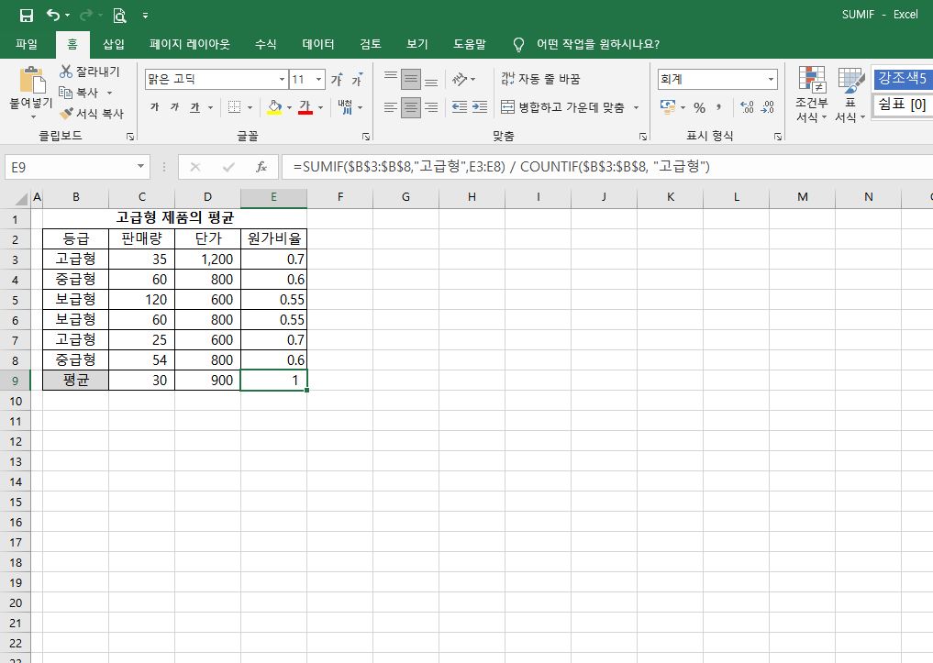The image size is (933, 663).
Task: Toggle bold (first 가) formatting
Action: click(154, 107)
